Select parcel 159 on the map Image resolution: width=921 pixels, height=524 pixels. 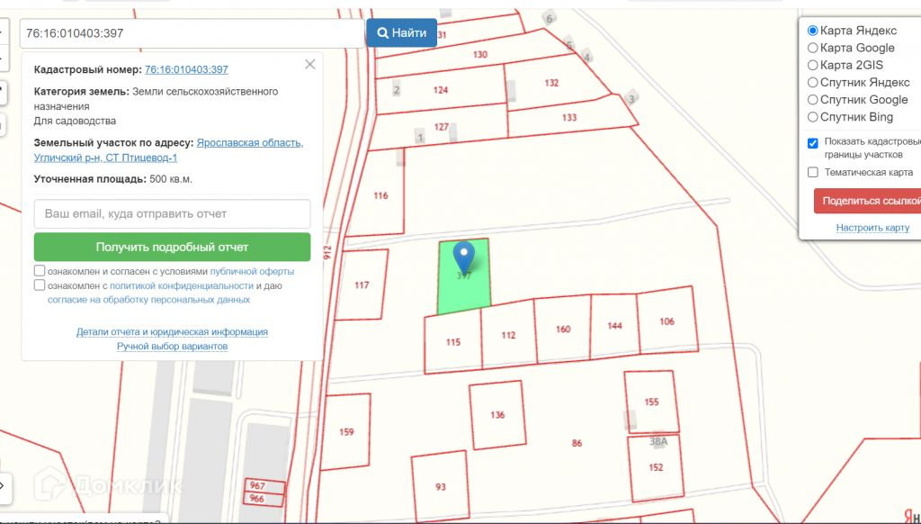(x=346, y=432)
